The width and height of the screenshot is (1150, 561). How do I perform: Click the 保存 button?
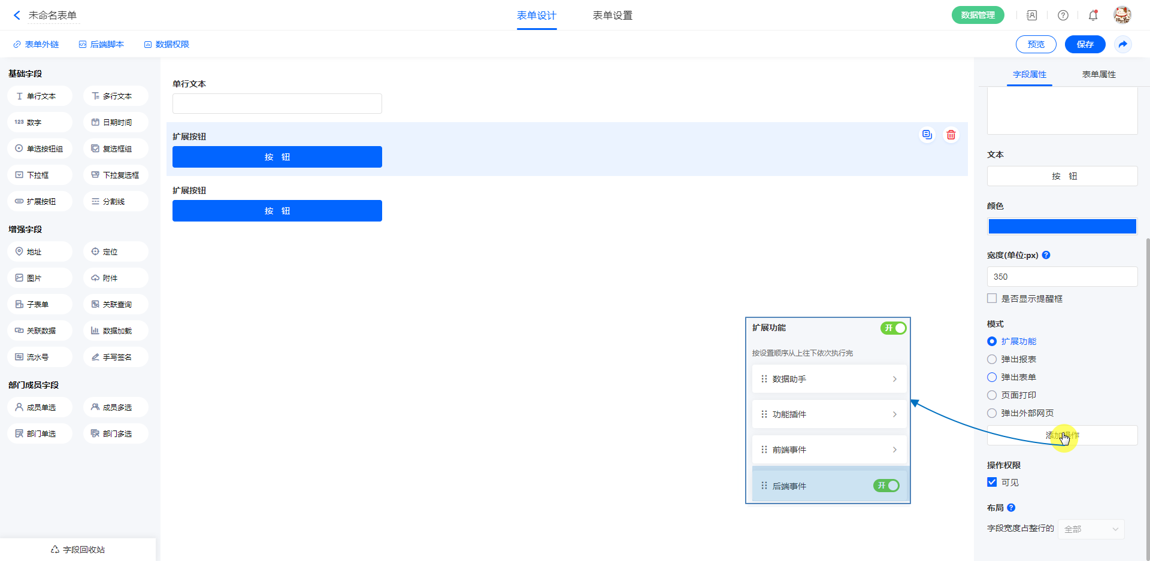click(1085, 44)
